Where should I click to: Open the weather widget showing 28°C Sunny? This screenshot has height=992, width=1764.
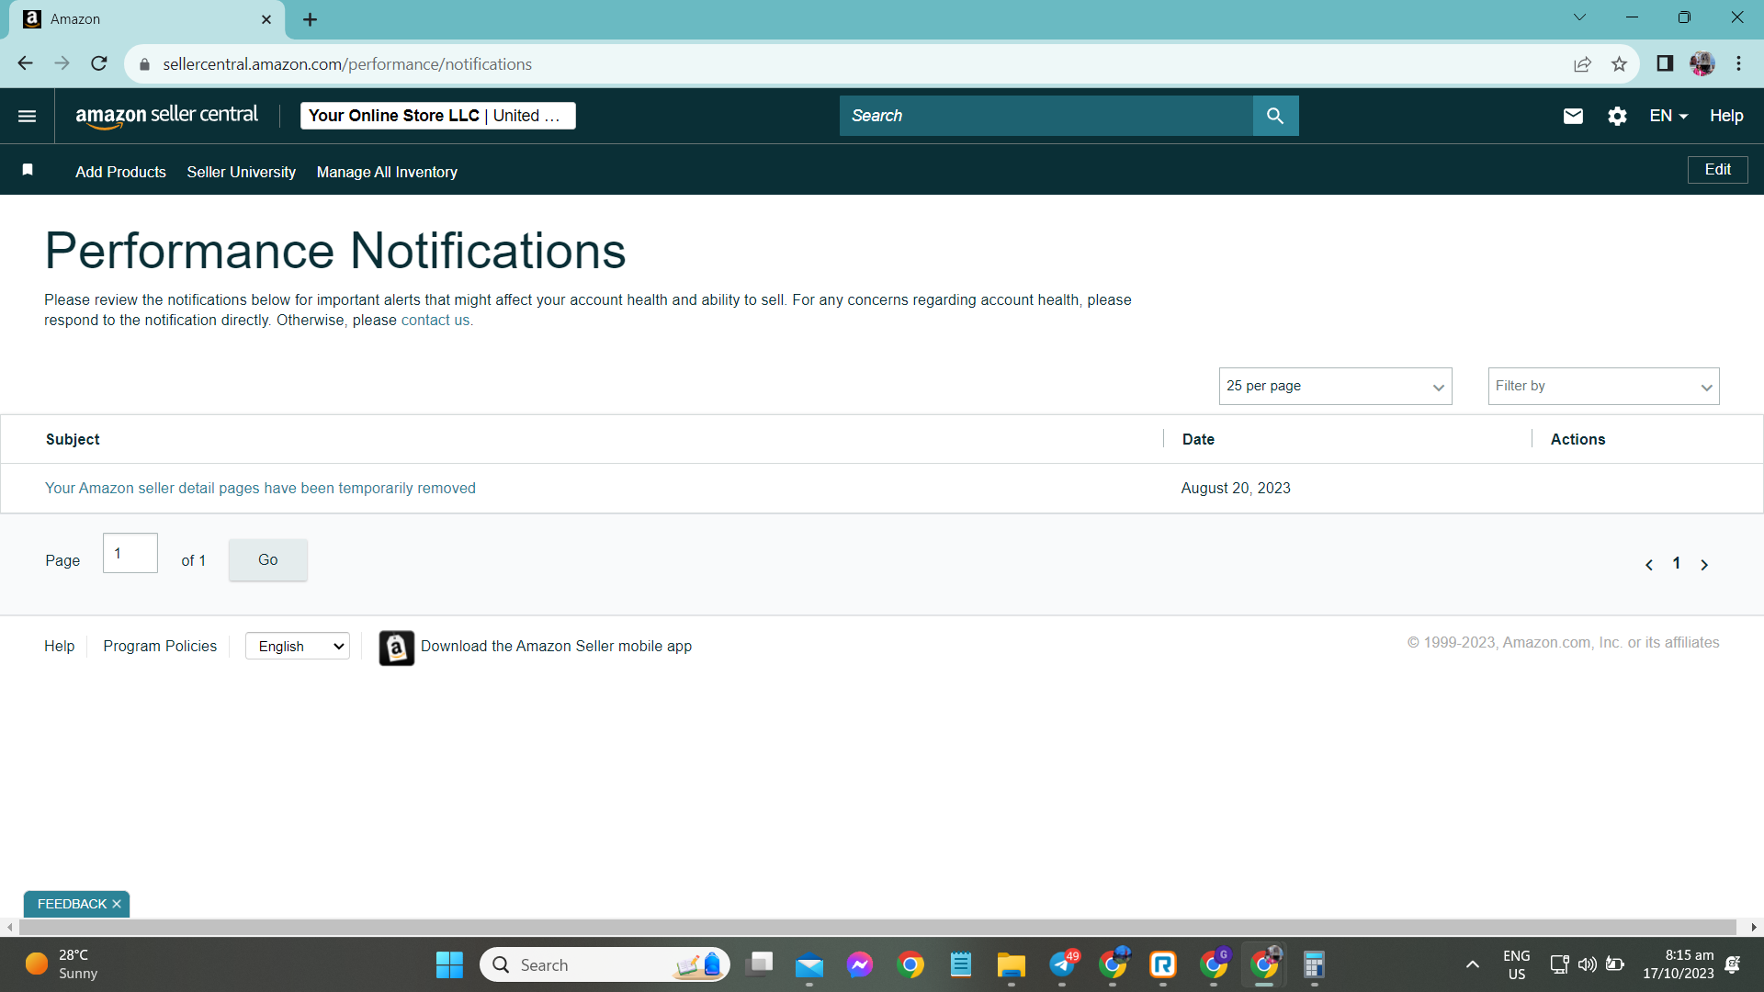pyautogui.click(x=62, y=964)
